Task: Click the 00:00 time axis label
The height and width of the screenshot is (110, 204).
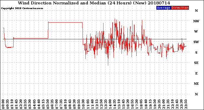Action: pos(3,104)
